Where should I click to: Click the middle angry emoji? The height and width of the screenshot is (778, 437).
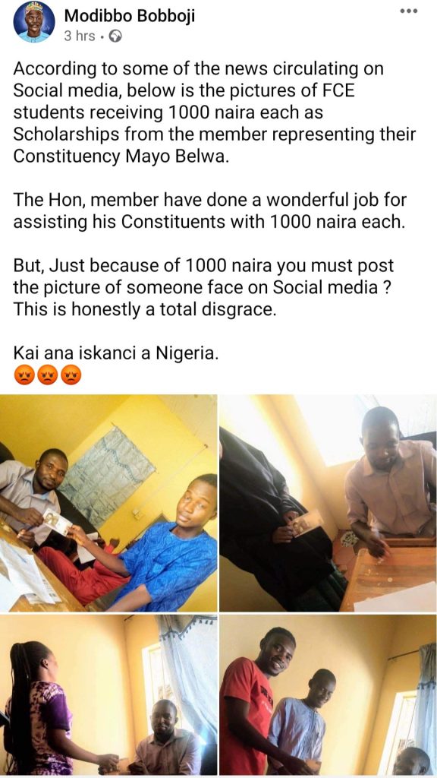click(x=48, y=375)
